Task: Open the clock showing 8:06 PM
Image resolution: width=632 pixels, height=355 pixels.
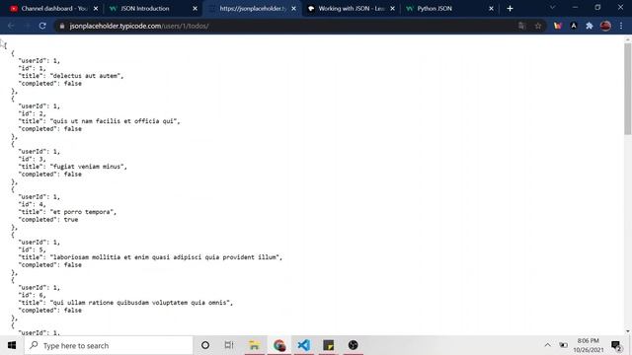Action: pos(589,345)
